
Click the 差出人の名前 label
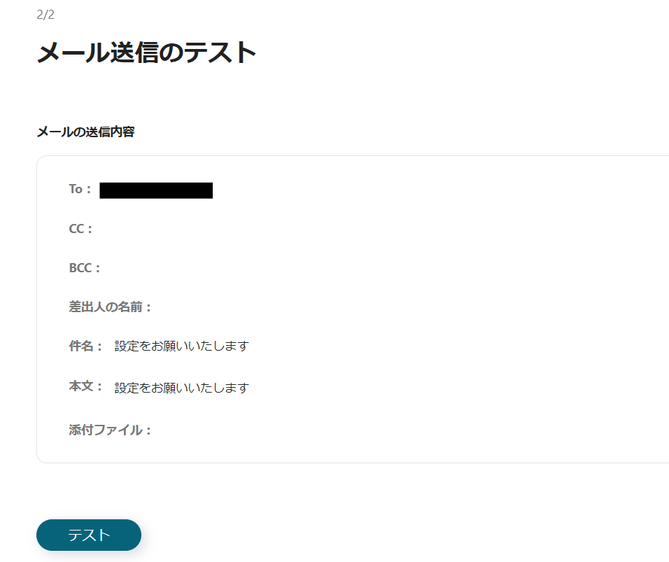[110, 307]
